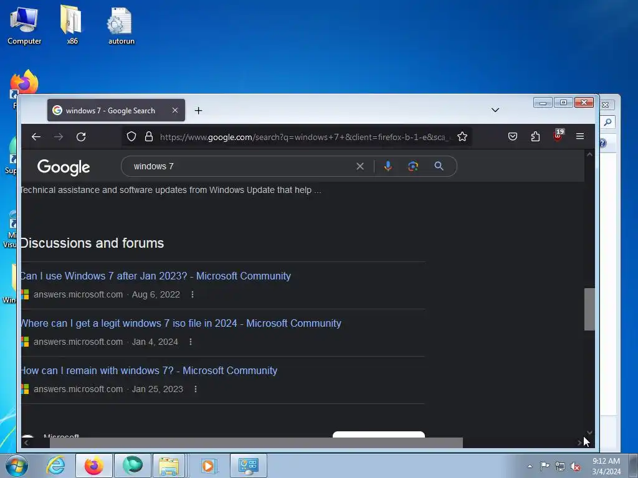Screen dimensions: 638x478
Task: Click the help icon in the background window
Action: click(x=603, y=143)
